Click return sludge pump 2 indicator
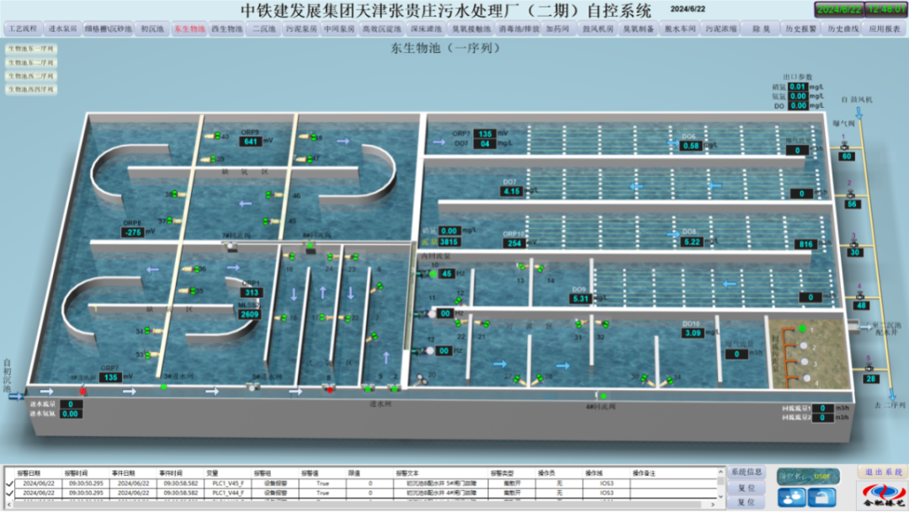Image resolution: width=909 pixels, height=512 pixels. click(804, 345)
